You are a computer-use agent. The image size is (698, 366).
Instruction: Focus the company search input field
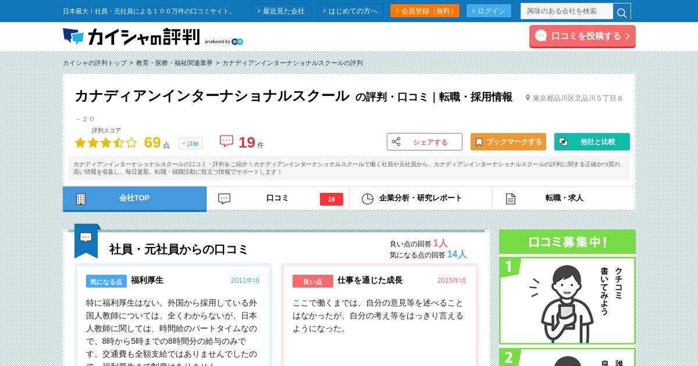[567, 11]
